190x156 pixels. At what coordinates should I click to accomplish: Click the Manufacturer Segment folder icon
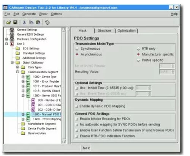[x=23, y=124]
